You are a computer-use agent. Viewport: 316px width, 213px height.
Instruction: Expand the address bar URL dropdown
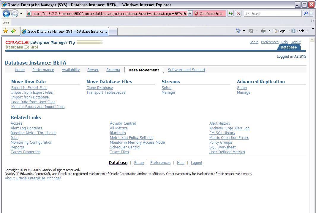(190, 13)
